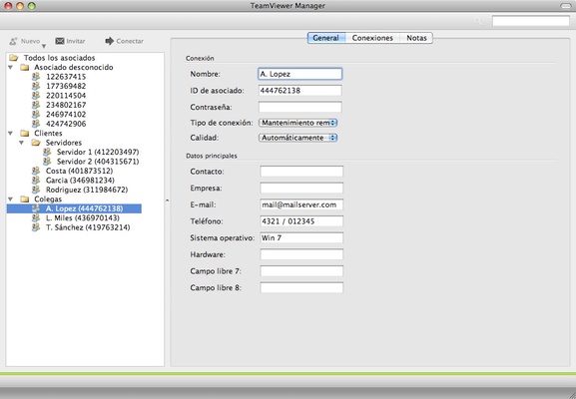The height and width of the screenshot is (399, 576).
Task: Select 'Servidor 2 (404315671)' text
Action: tap(98, 162)
